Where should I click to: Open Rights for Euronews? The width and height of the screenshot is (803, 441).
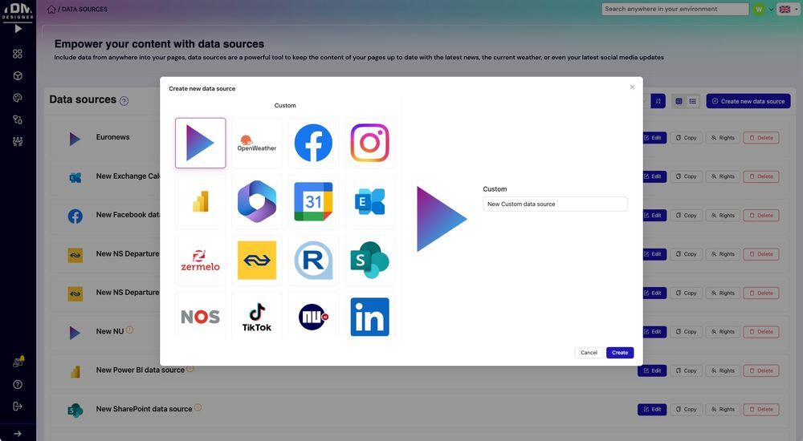723,138
